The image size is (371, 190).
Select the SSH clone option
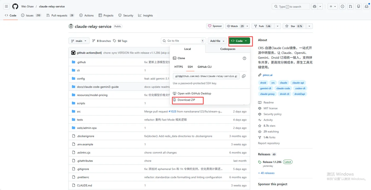tap(190, 67)
